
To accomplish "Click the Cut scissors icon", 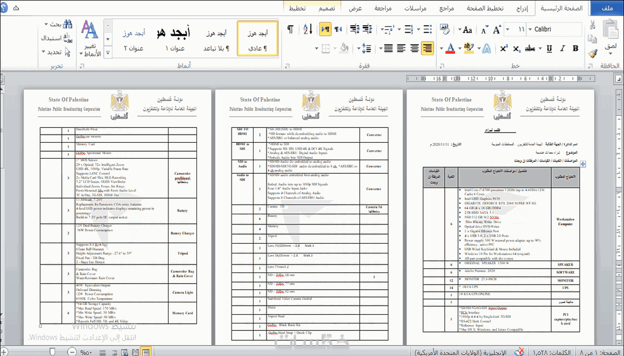I will click(x=592, y=25).
